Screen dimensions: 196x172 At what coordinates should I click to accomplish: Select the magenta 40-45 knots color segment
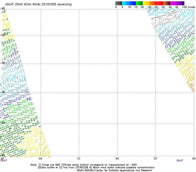click(174, 3)
